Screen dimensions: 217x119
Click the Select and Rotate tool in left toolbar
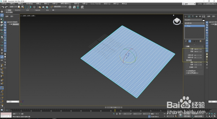point(2,15)
